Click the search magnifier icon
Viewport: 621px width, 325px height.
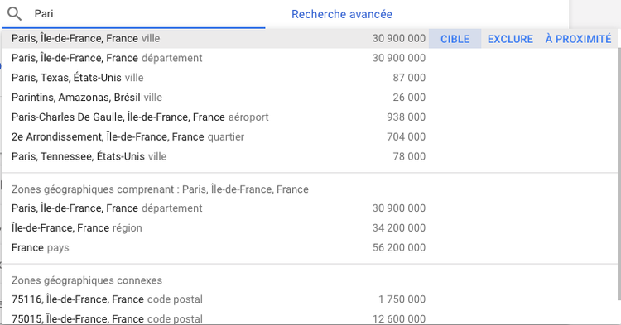15,14
